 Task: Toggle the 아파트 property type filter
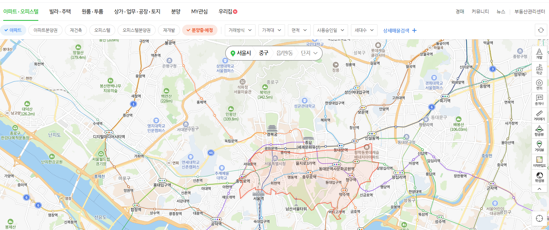13,30
